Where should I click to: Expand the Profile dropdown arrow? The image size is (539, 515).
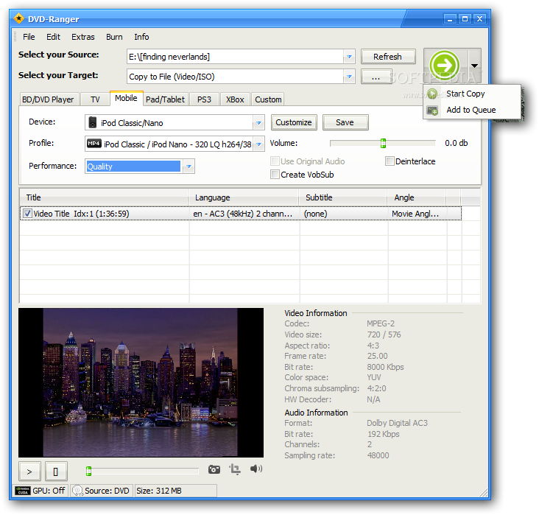tap(259, 144)
